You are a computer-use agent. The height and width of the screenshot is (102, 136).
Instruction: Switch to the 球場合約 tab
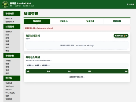point(64,21)
